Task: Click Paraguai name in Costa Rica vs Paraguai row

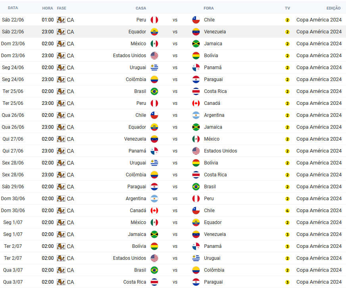Action: [213, 282]
